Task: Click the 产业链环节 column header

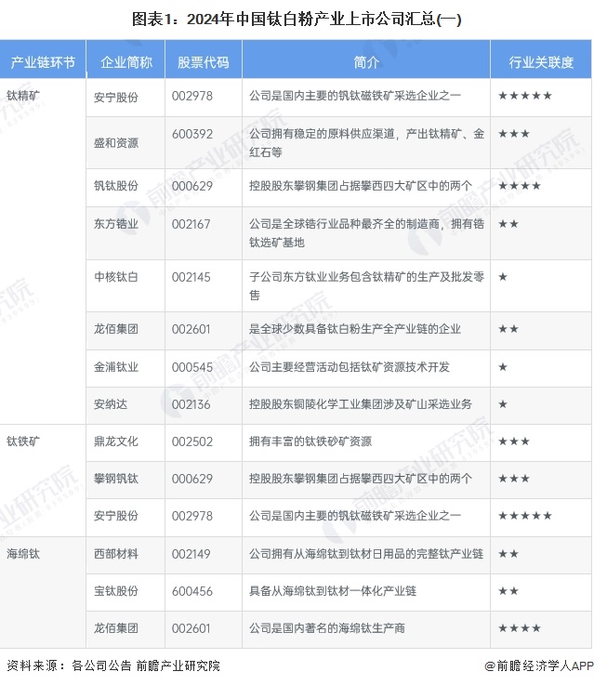Action: (x=43, y=62)
